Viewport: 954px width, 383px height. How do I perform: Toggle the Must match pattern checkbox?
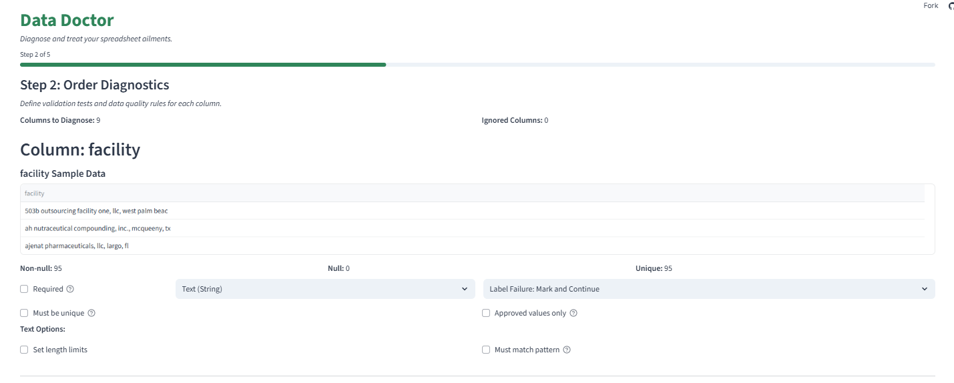[486, 350]
